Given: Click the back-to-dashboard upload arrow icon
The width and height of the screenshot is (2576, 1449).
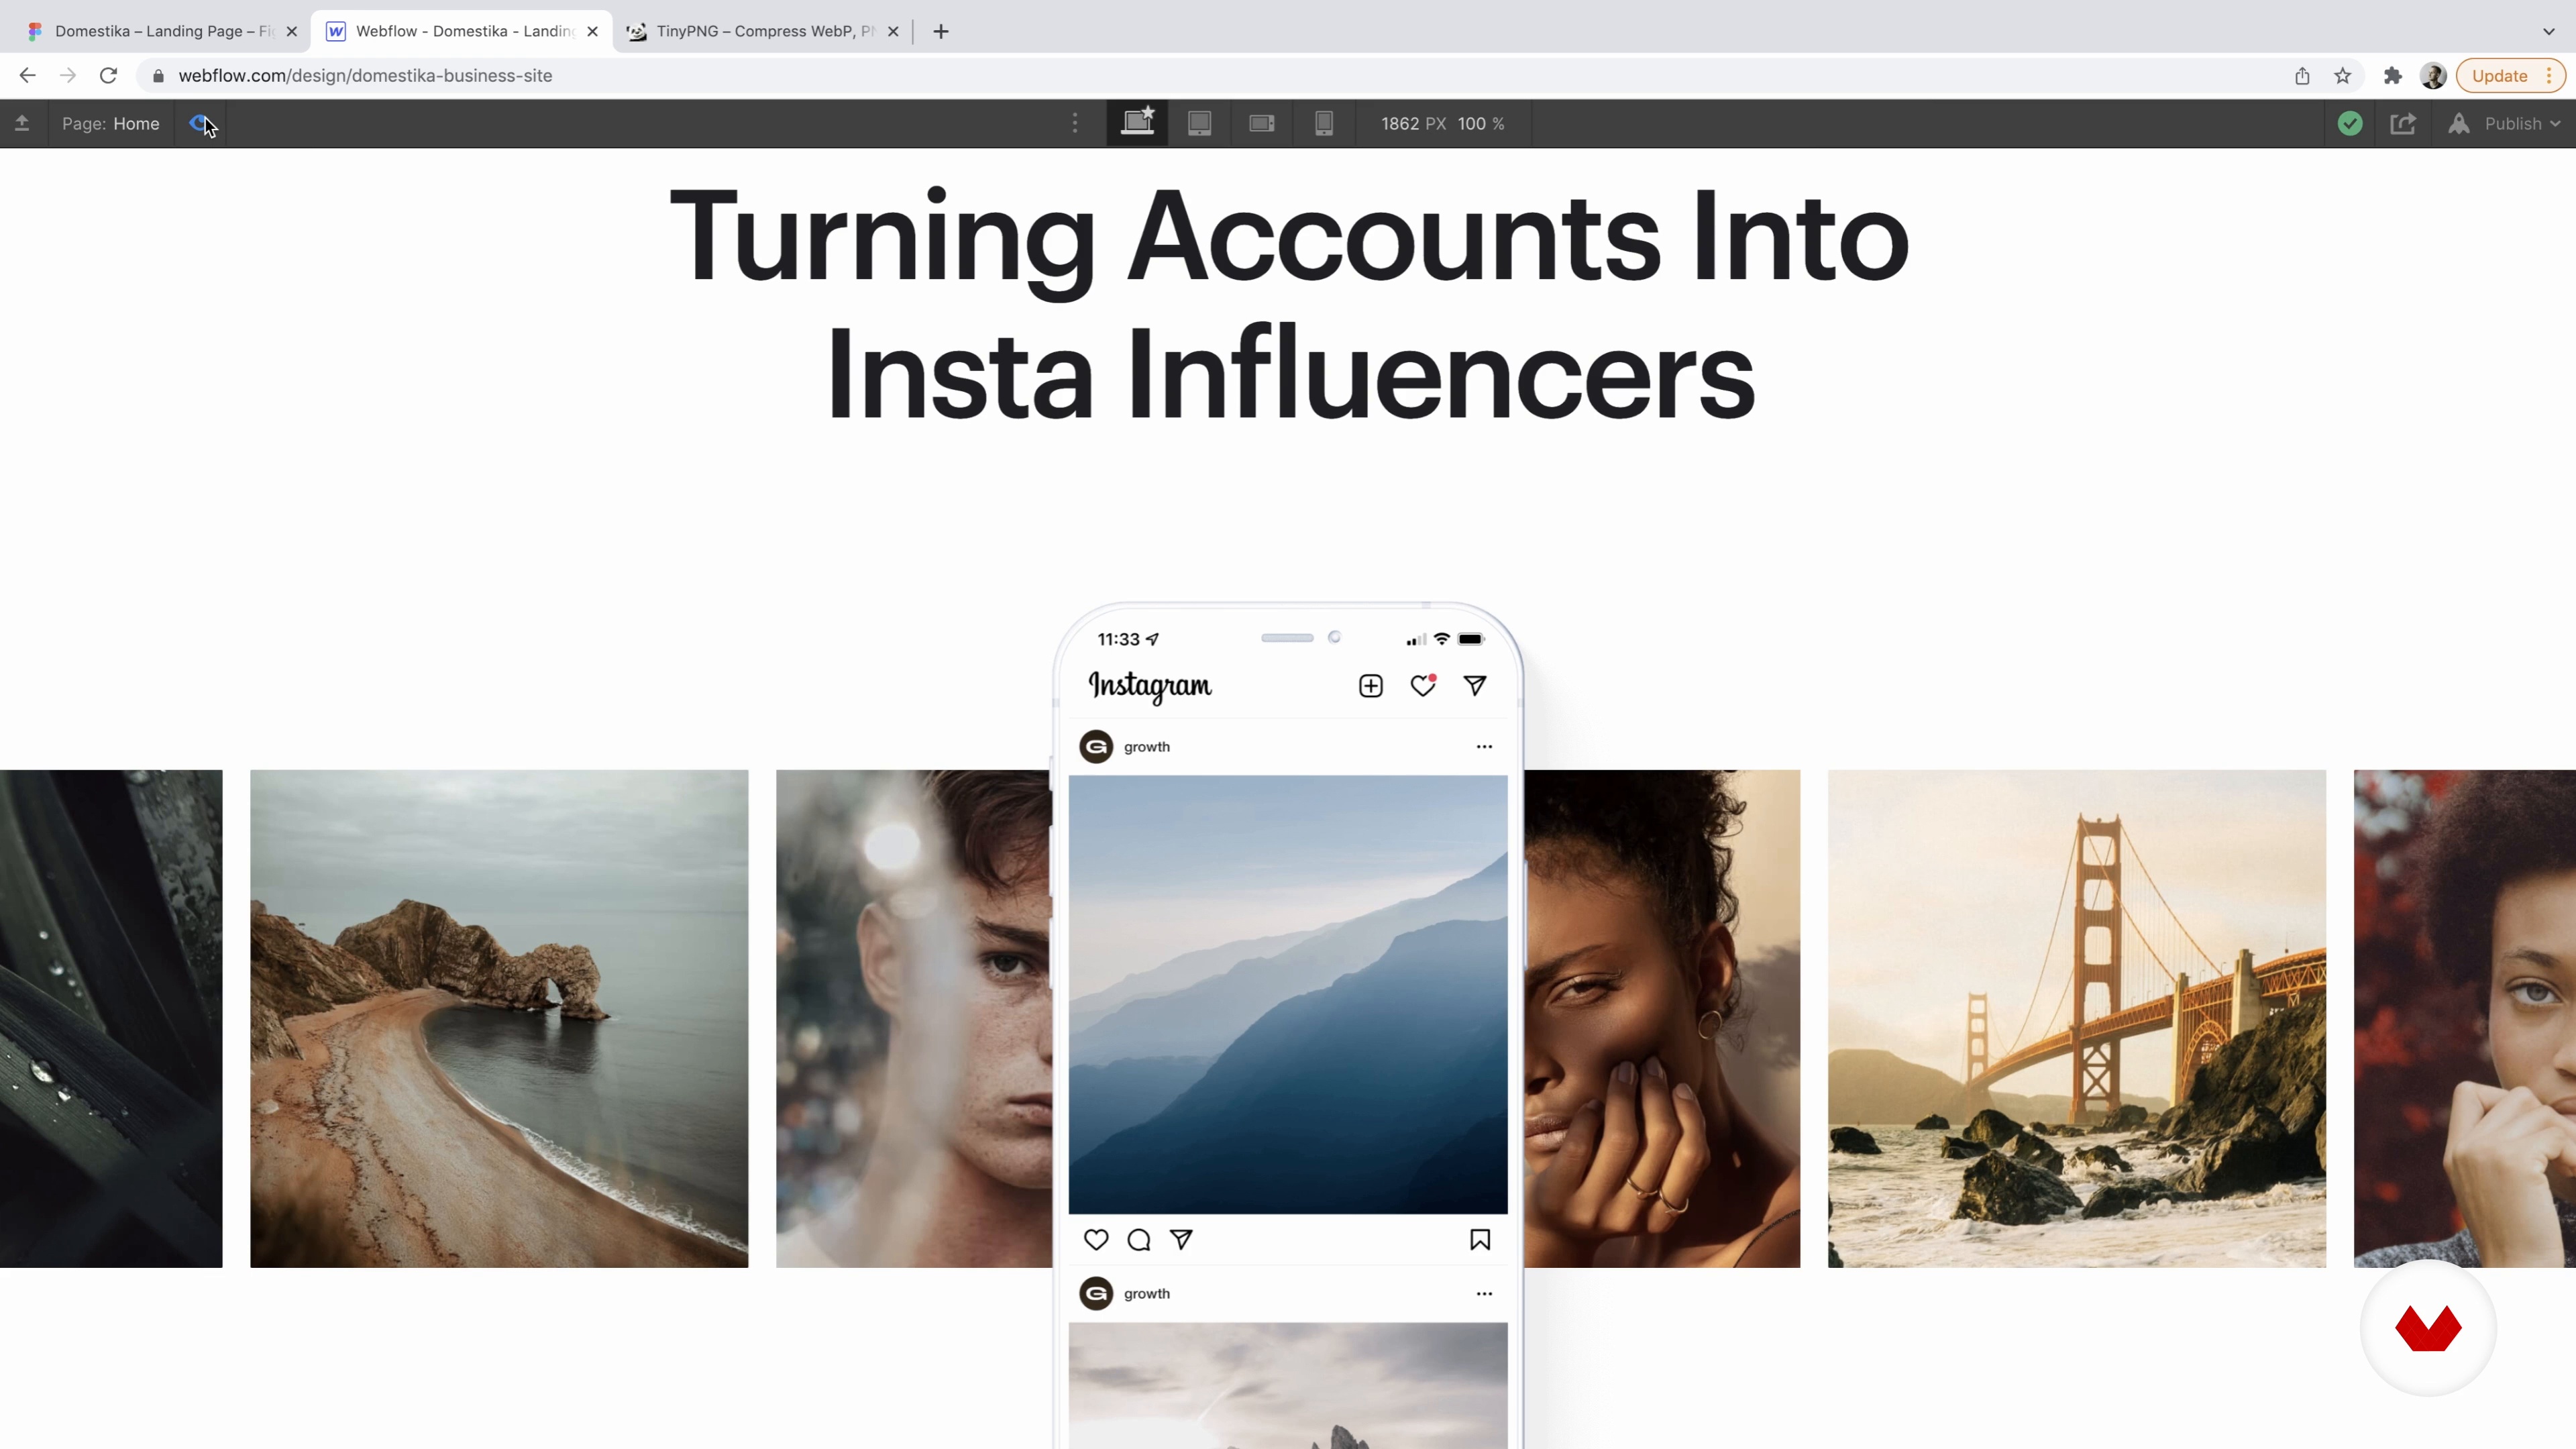Looking at the screenshot, I should tap(22, 123).
